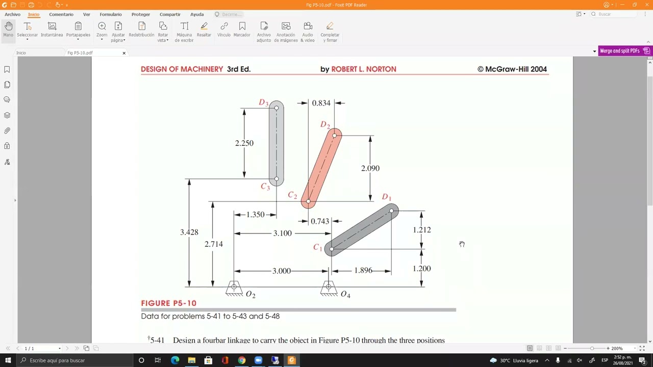Switch to the Ver ribbon tab

point(87,14)
